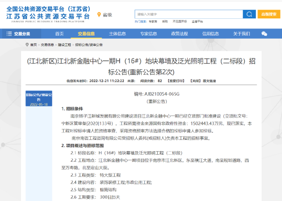Click the announcement title heading

click(141, 67)
